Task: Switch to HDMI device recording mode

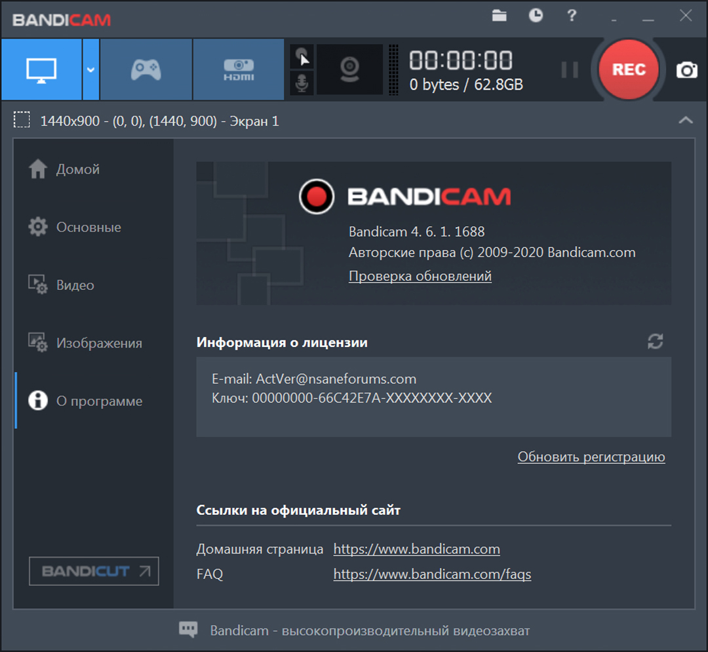Action: (x=239, y=70)
